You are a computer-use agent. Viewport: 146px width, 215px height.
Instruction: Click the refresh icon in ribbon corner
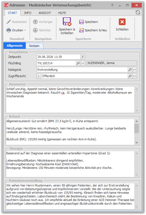[138, 13]
